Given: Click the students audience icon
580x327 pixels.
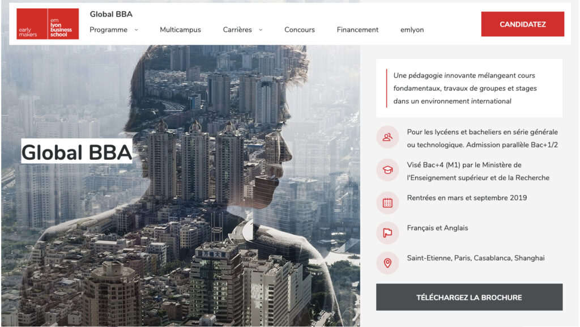Looking at the screenshot, I should [387, 137].
